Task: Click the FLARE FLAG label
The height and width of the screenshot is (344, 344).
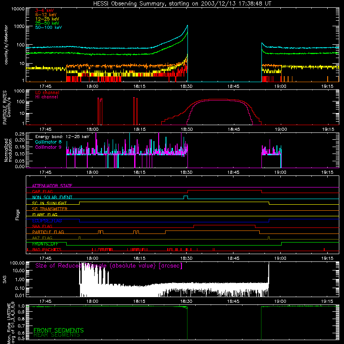Action: point(45,215)
